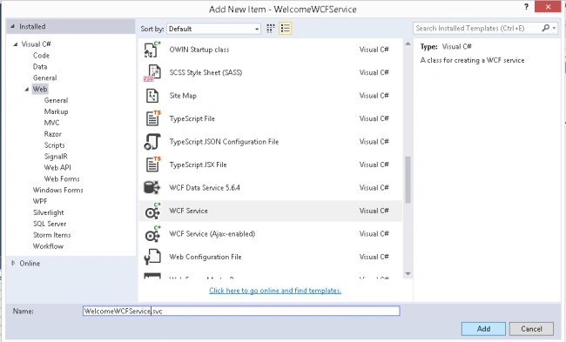Focus the Name input field

[x=241, y=311]
